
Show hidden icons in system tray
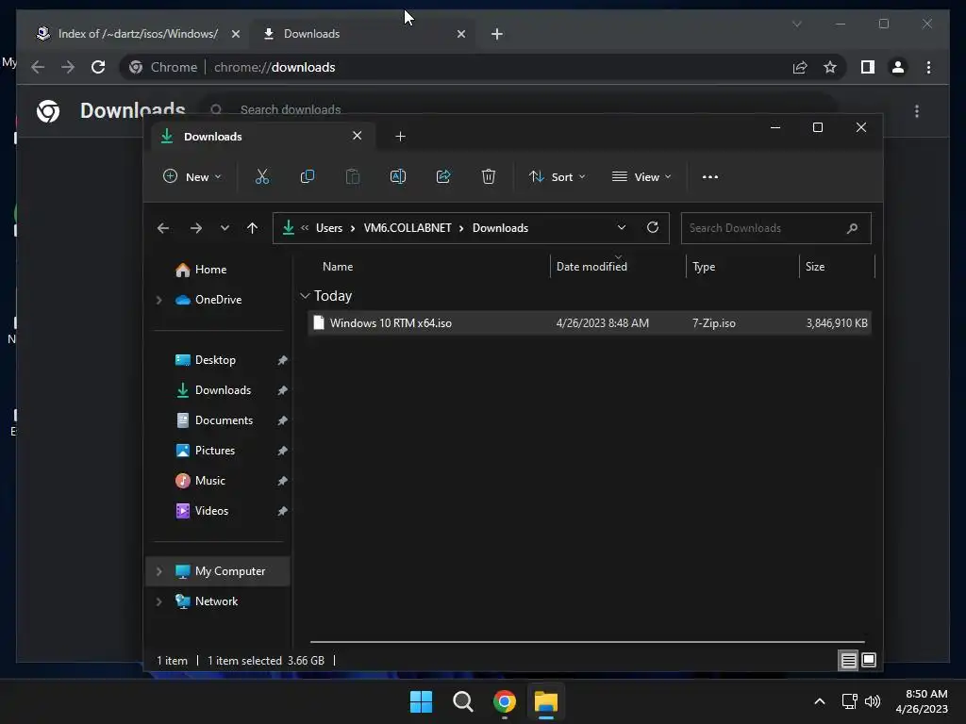point(820,701)
